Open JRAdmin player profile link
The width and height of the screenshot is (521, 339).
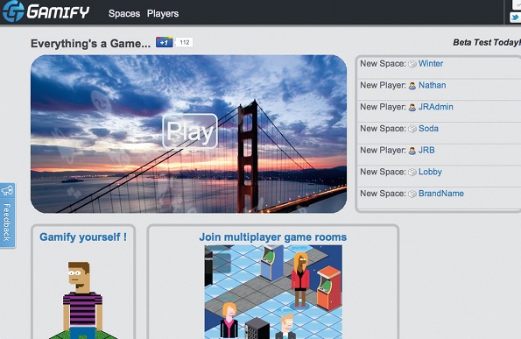pos(436,107)
